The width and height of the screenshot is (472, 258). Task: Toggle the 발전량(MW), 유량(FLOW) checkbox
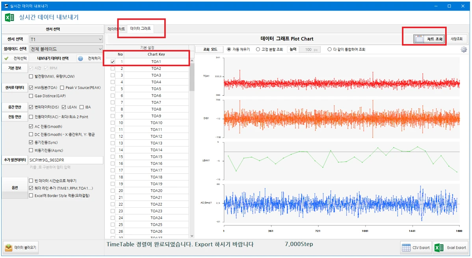[x=31, y=77]
